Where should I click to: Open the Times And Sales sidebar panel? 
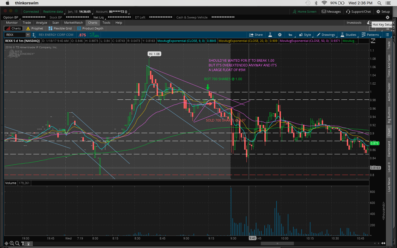[389, 66]
